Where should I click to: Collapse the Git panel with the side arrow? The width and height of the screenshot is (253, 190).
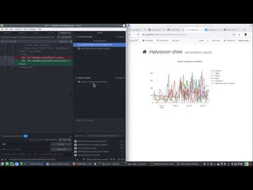pos(72,94)
